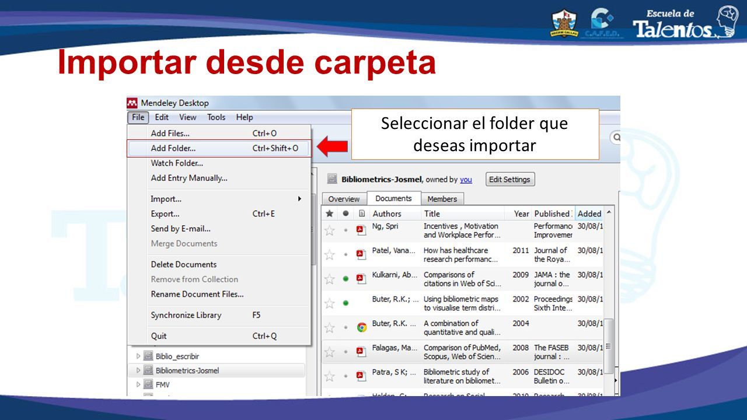Sort by the favorites star column header

(330, 213)
